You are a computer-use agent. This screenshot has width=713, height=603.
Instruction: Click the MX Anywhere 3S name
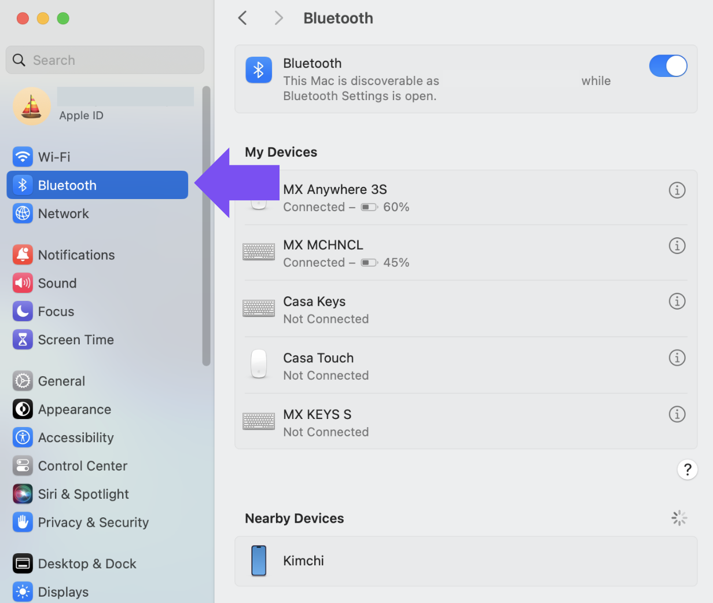[x=335, y=189]
